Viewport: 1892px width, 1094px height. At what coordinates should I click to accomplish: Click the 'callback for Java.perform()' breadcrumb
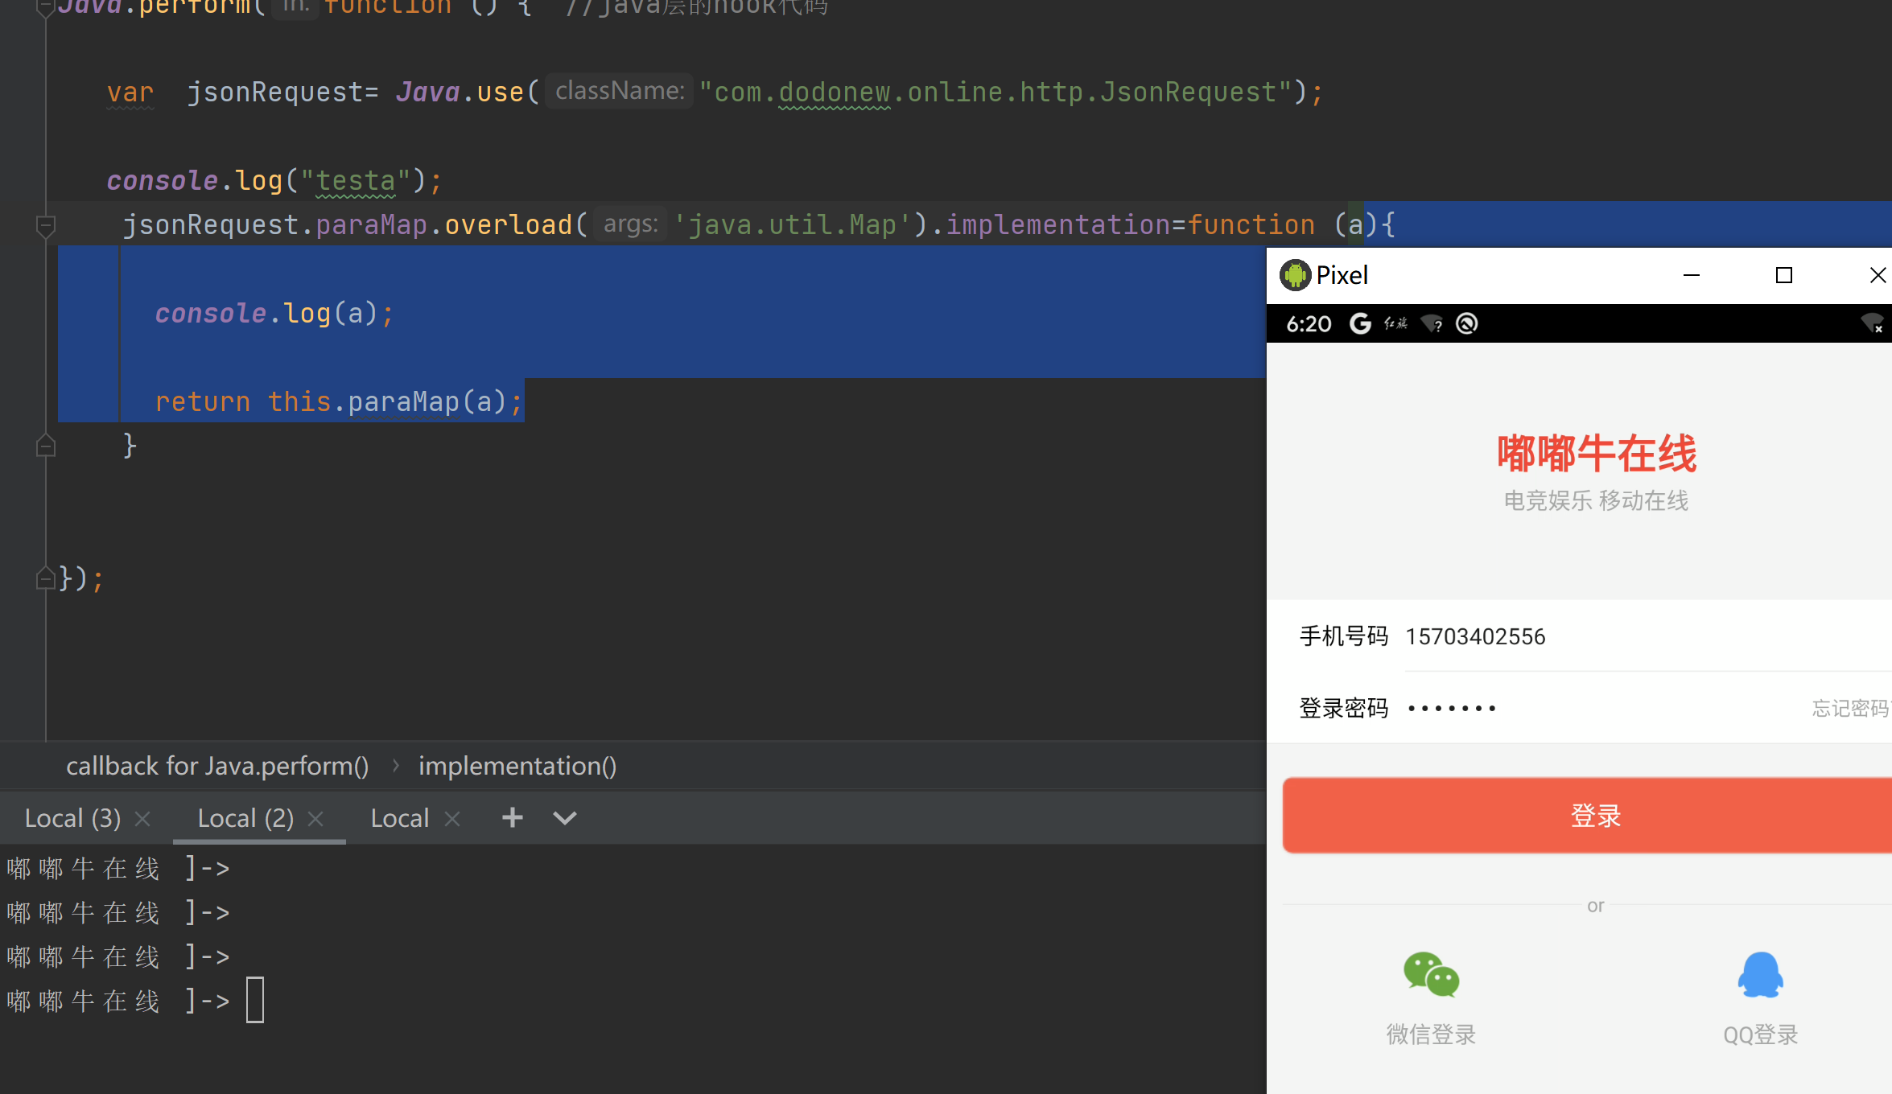point(217,766)
